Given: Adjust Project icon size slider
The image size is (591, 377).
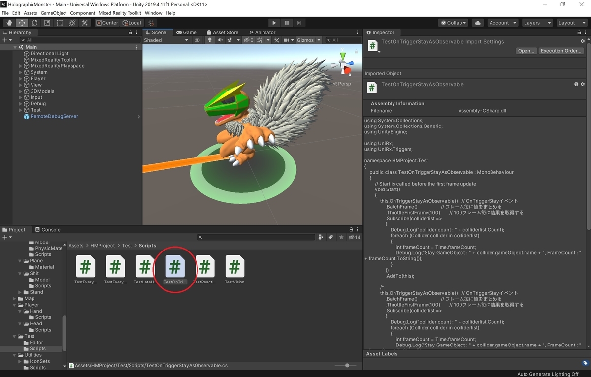Looking at the screenshot, I should [347, 365].
